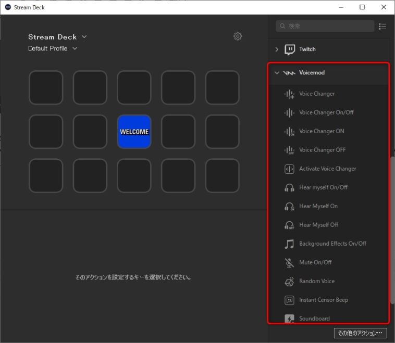Click the Stream Deck title bar icon
The image size is (395, 343).
pyautogui.click(x=8, y=7)
